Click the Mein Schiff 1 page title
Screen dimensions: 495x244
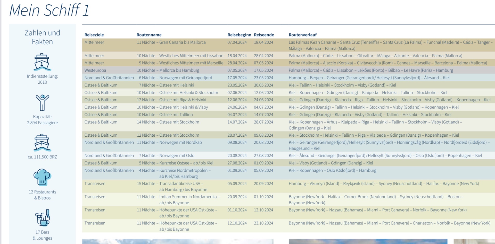[x=49, y=10]
